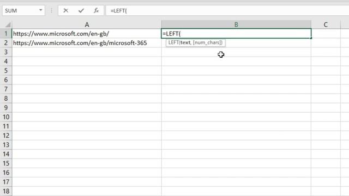The height and width of the screenshot is (196, 349).
Task: Click the Cancel formula X icon
Action: pyautogui.click(x=65, y=10)
